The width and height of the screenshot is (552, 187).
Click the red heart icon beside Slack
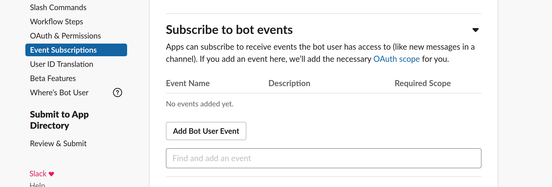51,174
